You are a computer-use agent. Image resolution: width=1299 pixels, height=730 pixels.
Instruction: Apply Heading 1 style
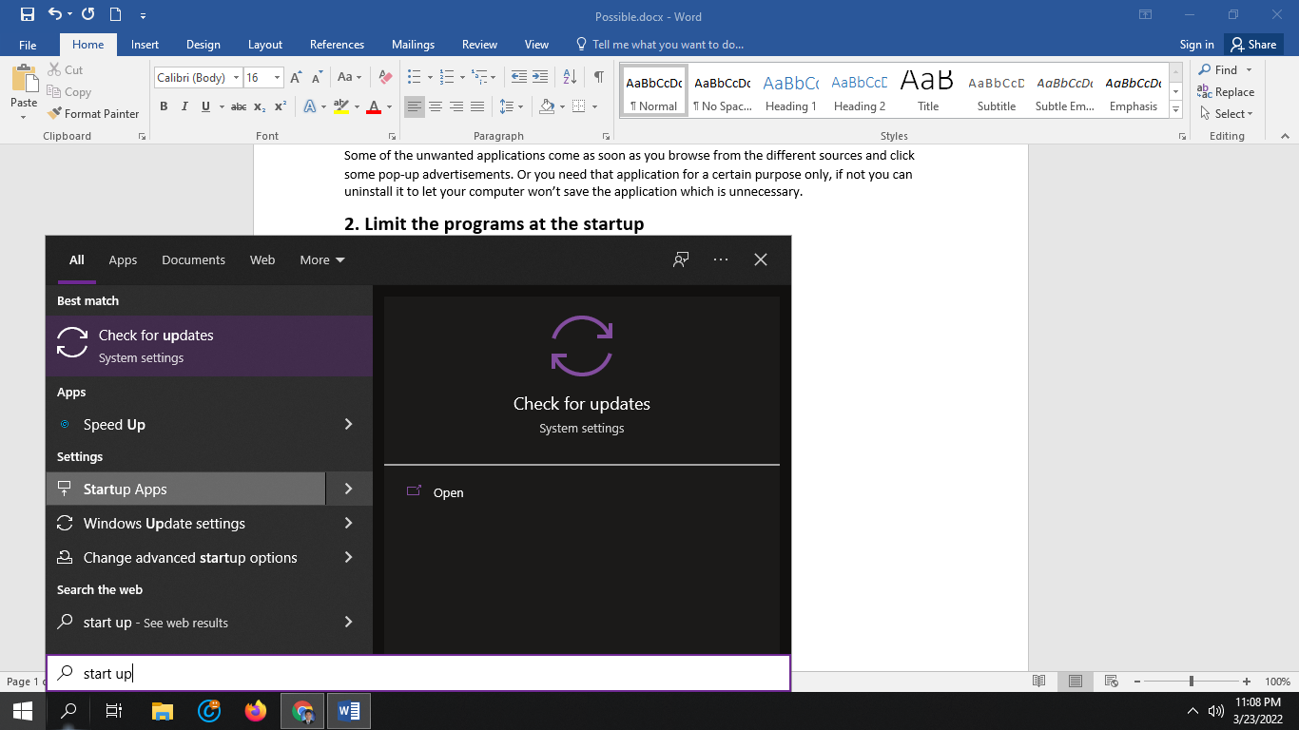pos(790,93)
